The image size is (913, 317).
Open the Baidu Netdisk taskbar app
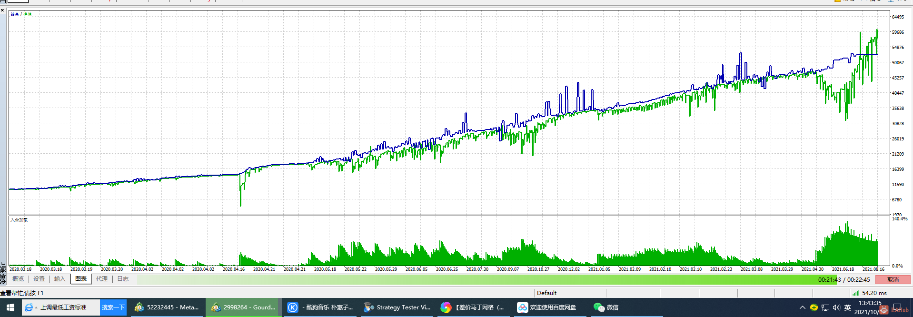point(547,307)
